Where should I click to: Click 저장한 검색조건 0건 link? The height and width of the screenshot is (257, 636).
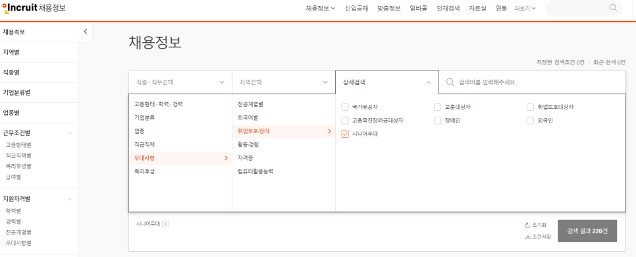pyautogui.click(x=560, y=63)
